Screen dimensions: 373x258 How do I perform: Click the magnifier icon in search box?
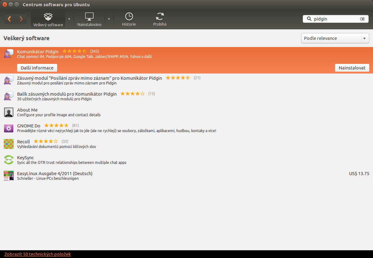(309, 19)
